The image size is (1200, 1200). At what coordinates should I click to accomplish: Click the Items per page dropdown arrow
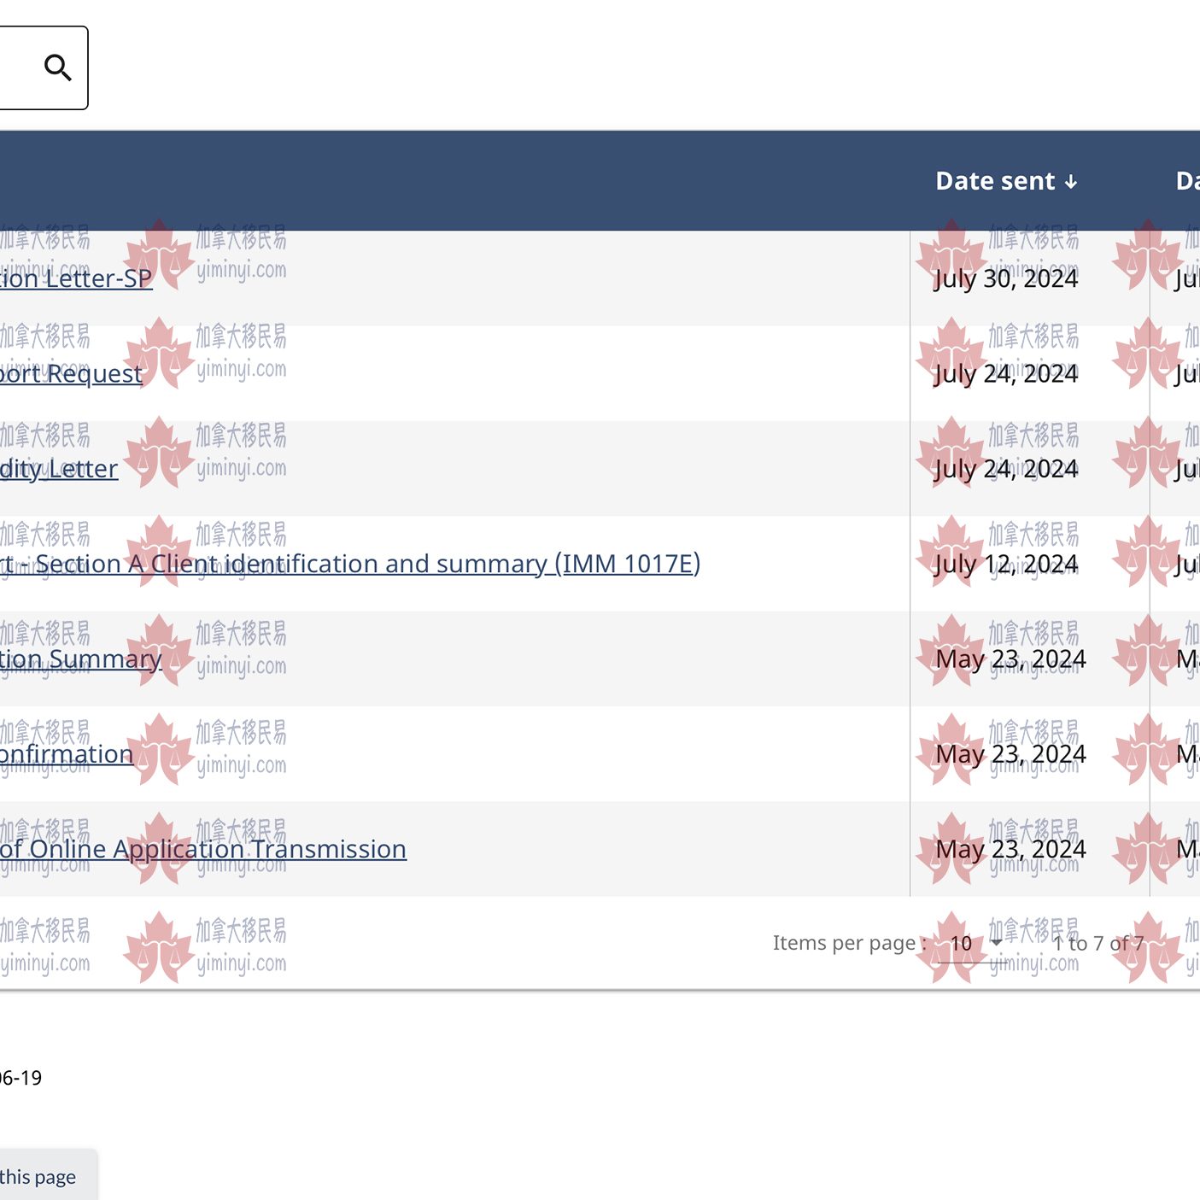pos(996,943)
